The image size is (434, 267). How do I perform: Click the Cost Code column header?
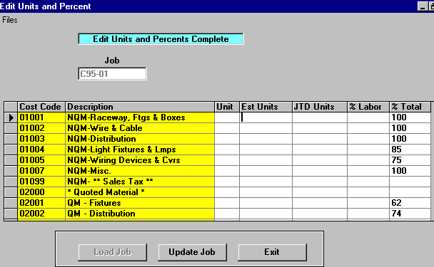coord(41,107)
